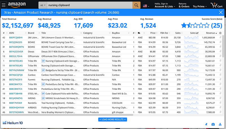226x129 pixels.
Task: Click the Helium 10 logo
Action: click(13, 123)
